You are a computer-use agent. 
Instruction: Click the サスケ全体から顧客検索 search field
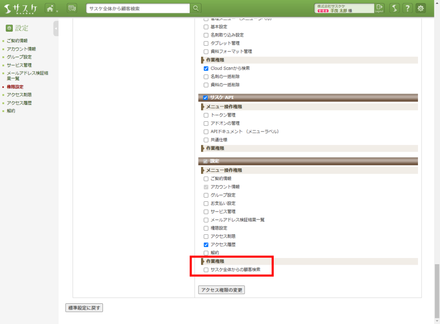coord(138,8)
